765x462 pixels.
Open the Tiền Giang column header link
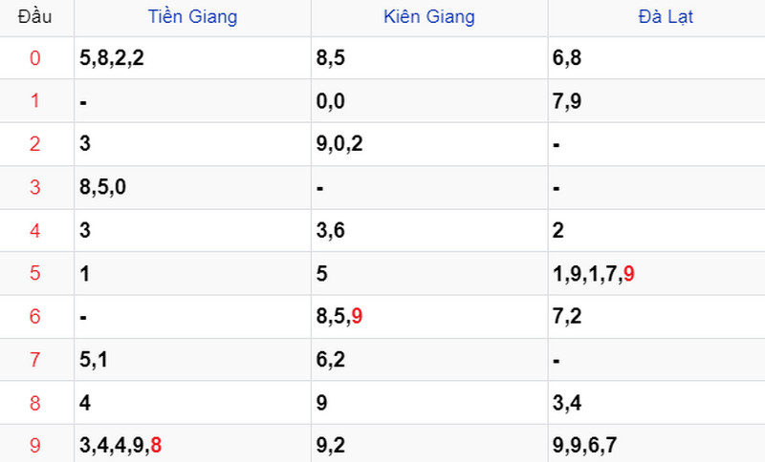193,16
